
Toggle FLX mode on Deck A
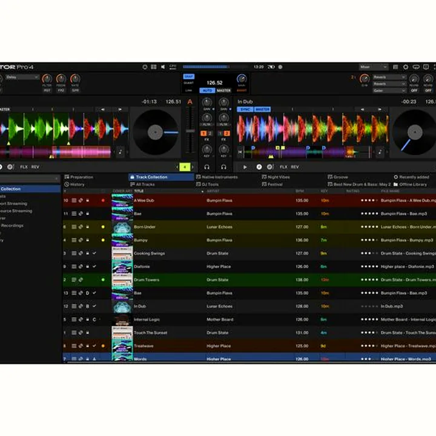click(24, 167)
